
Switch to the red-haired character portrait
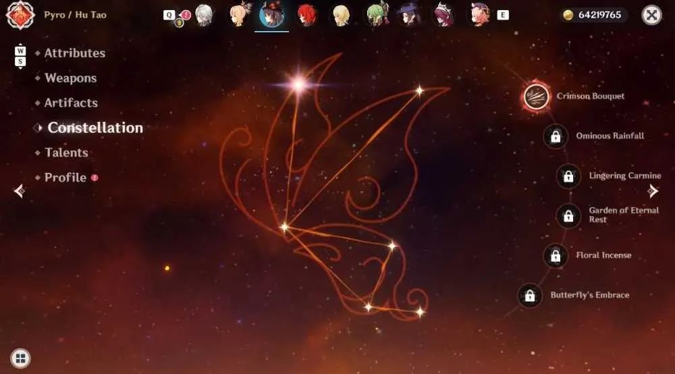tap(307, 15)
